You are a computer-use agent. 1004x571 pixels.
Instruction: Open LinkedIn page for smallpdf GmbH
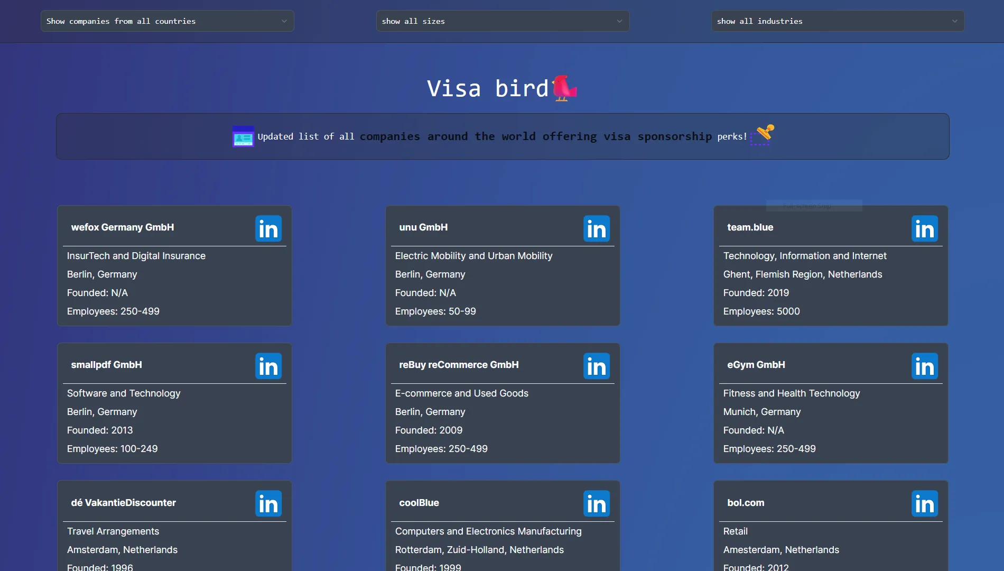pyautogui.click(x=268, y=366)
